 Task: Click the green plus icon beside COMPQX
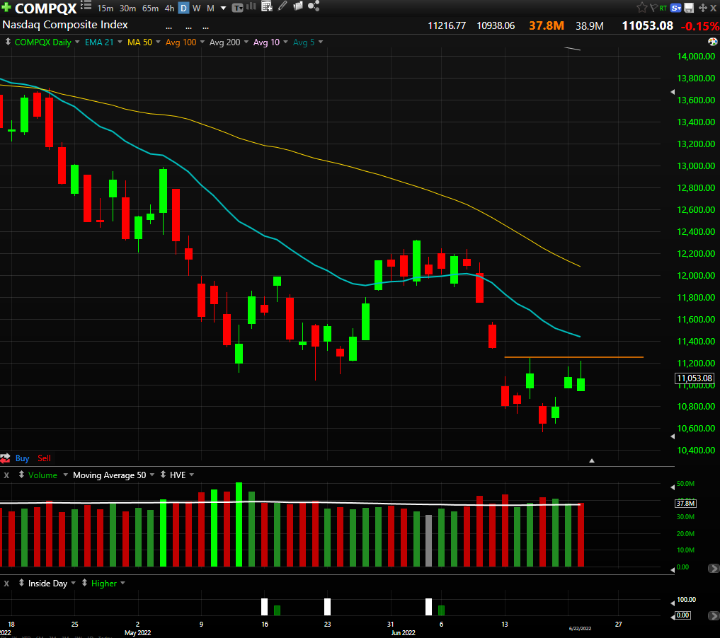coord(6,7)
